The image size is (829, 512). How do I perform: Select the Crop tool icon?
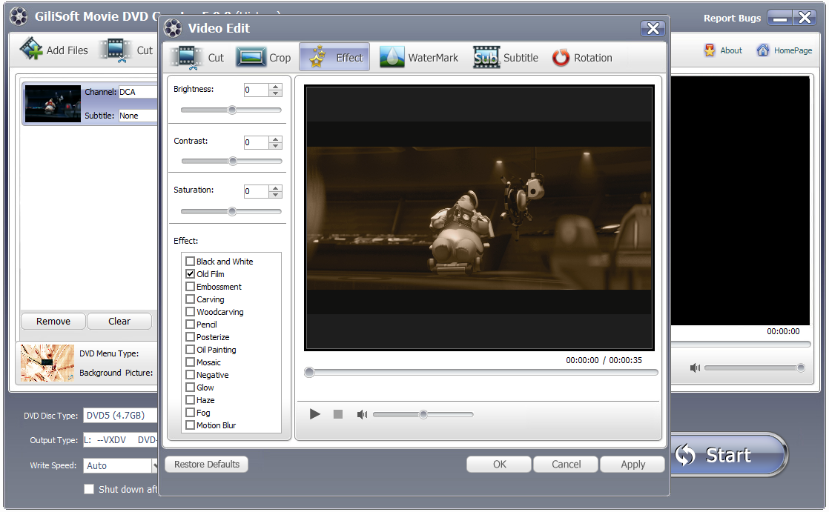pyautogui.click(x=251, y=58)
